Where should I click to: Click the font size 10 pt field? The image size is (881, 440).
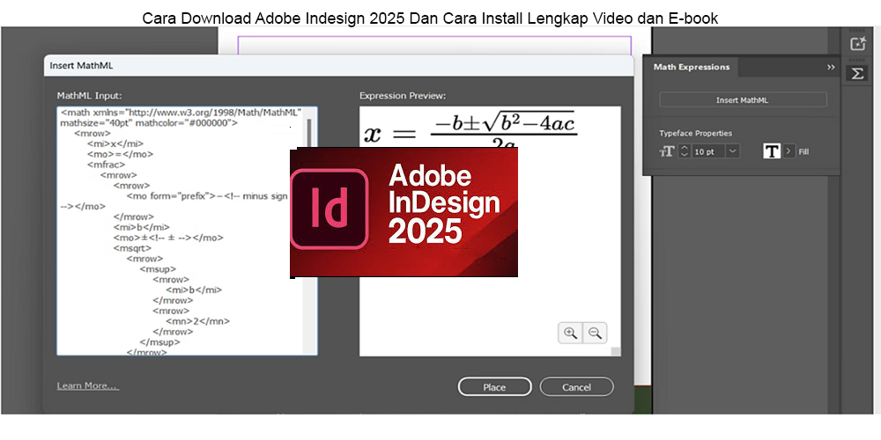[x=708, y=151]
